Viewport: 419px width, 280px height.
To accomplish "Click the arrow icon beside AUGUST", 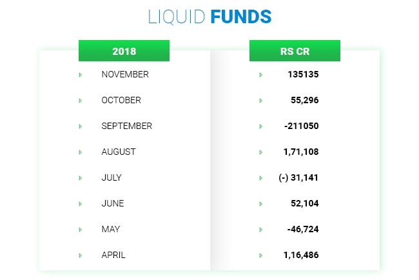I will click(x=80, y=152).
